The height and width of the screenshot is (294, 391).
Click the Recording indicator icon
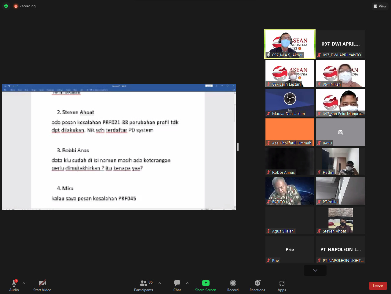tap(16, 6)
